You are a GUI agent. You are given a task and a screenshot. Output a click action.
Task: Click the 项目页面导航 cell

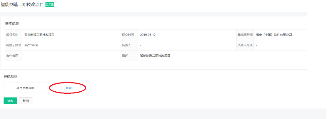25,88
